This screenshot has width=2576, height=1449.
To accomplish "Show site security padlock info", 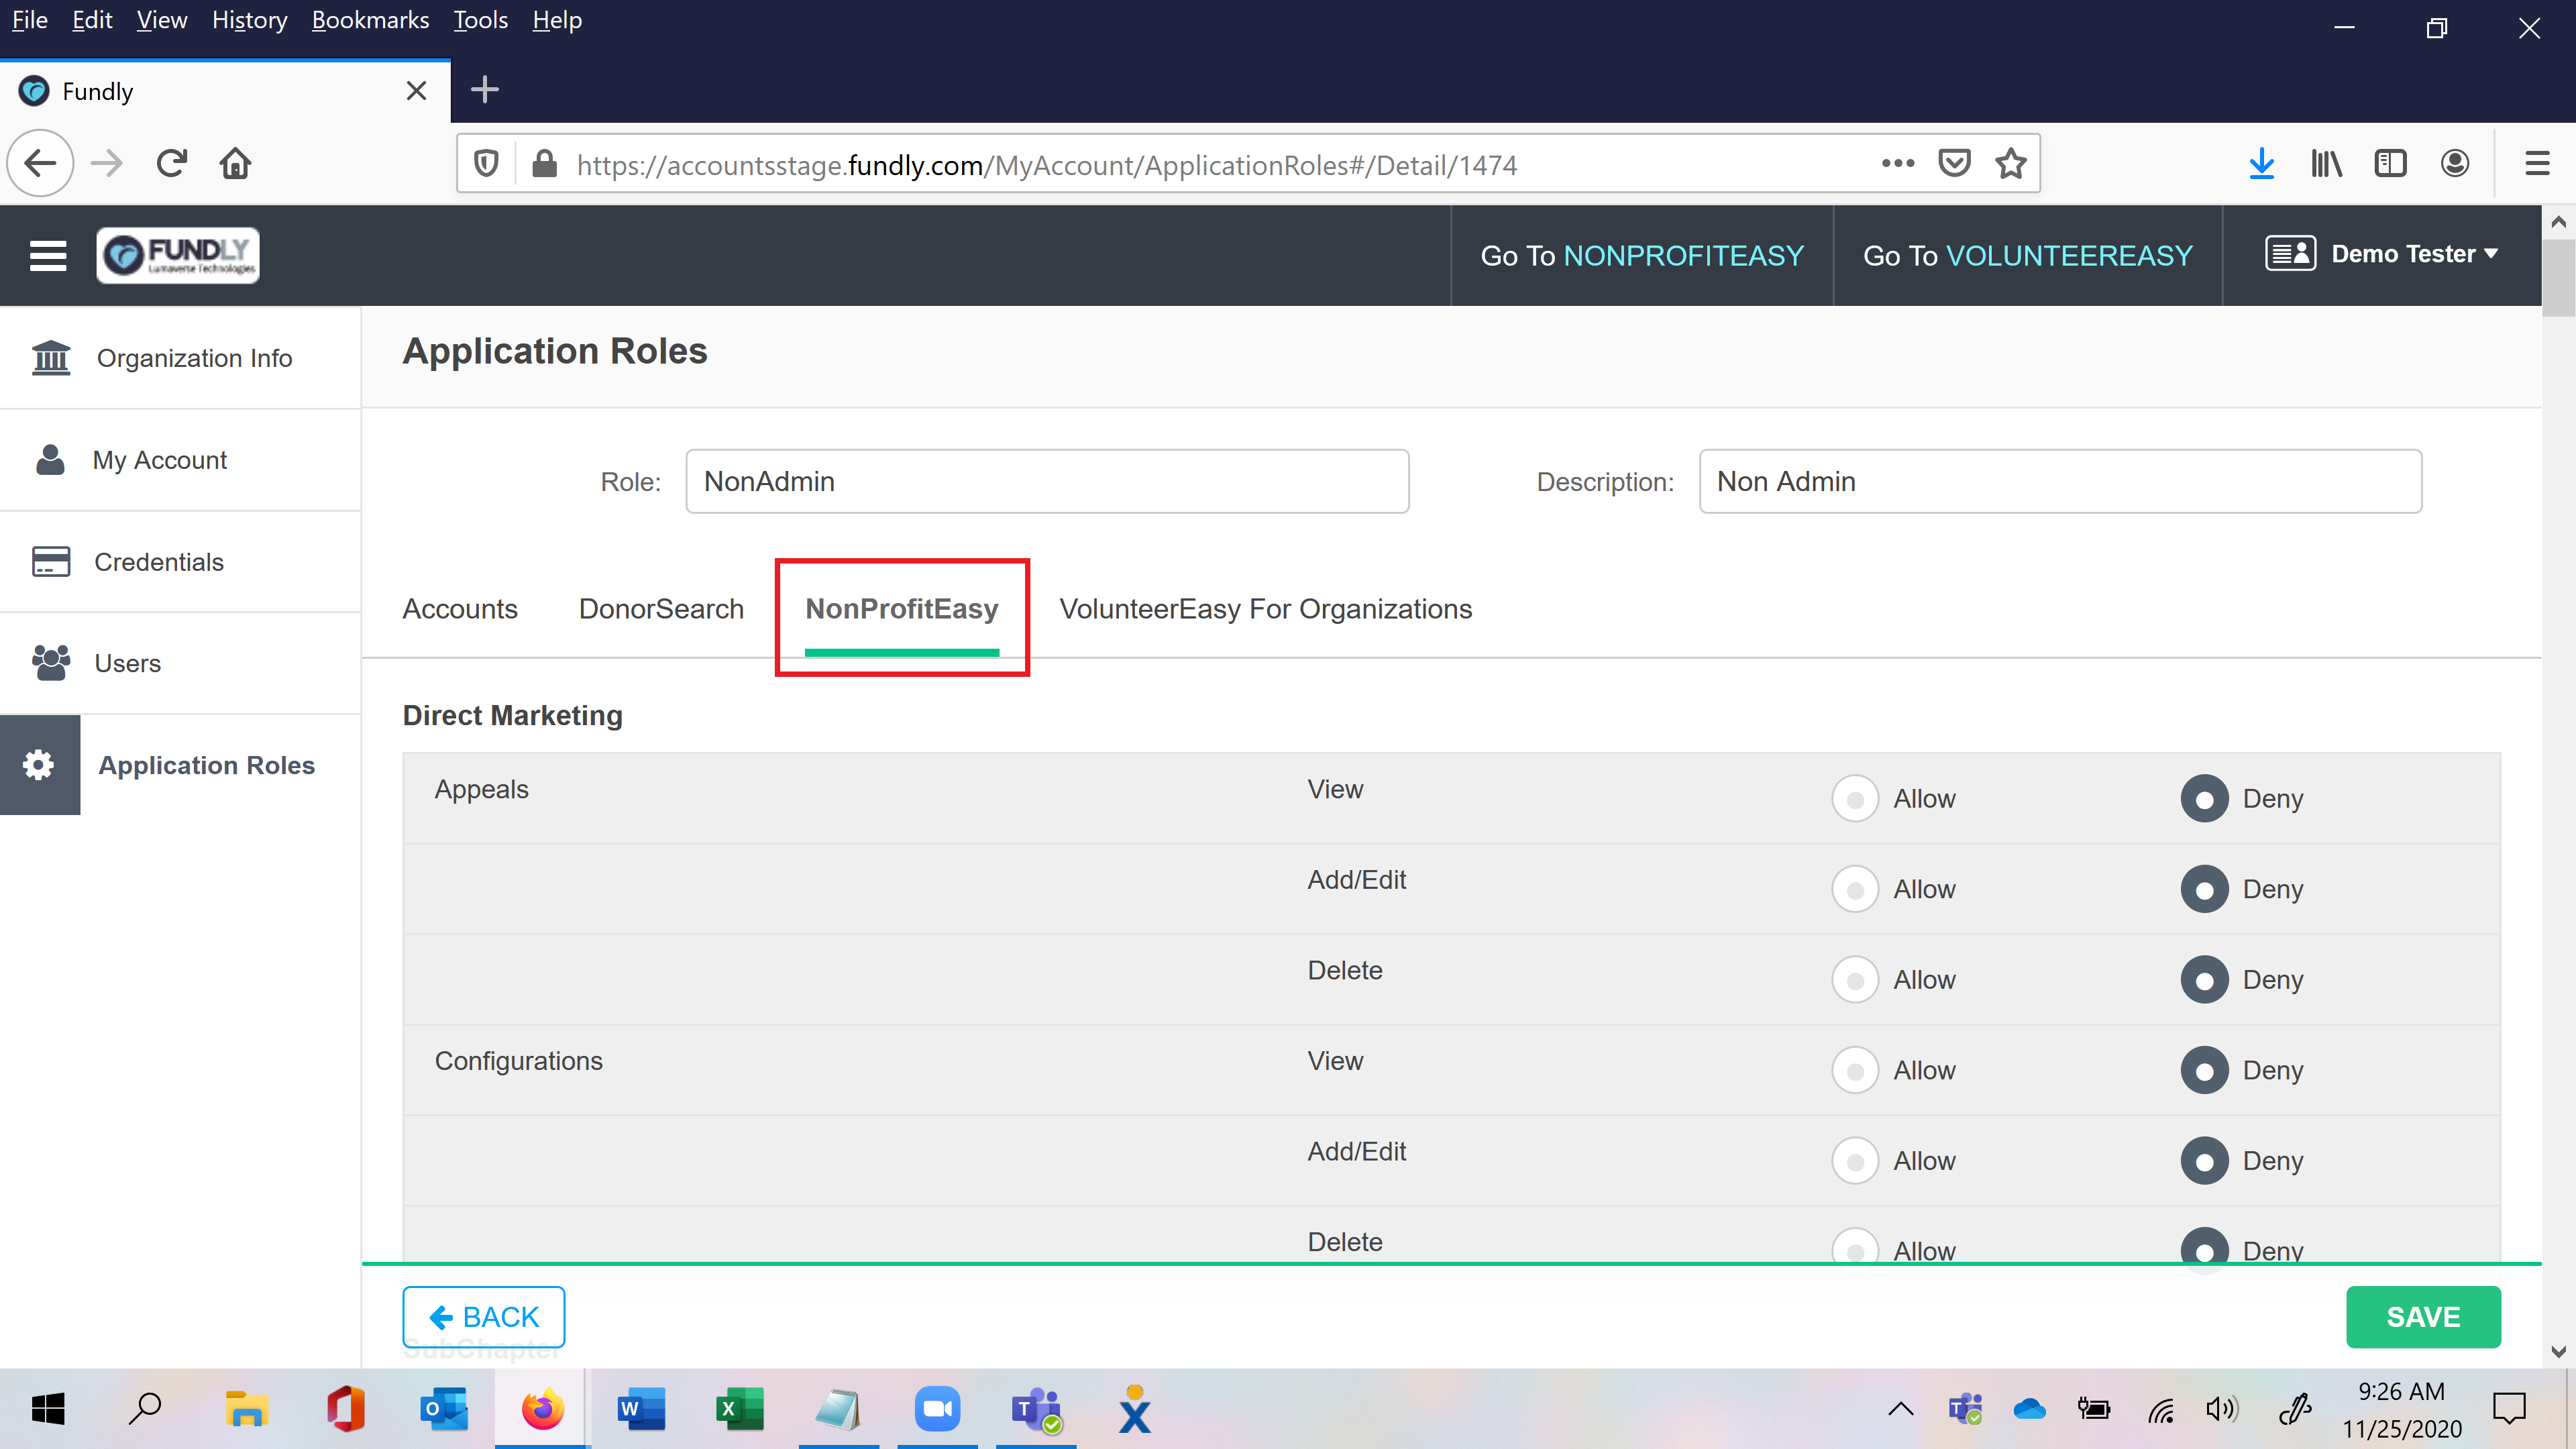I will point(544,164).
